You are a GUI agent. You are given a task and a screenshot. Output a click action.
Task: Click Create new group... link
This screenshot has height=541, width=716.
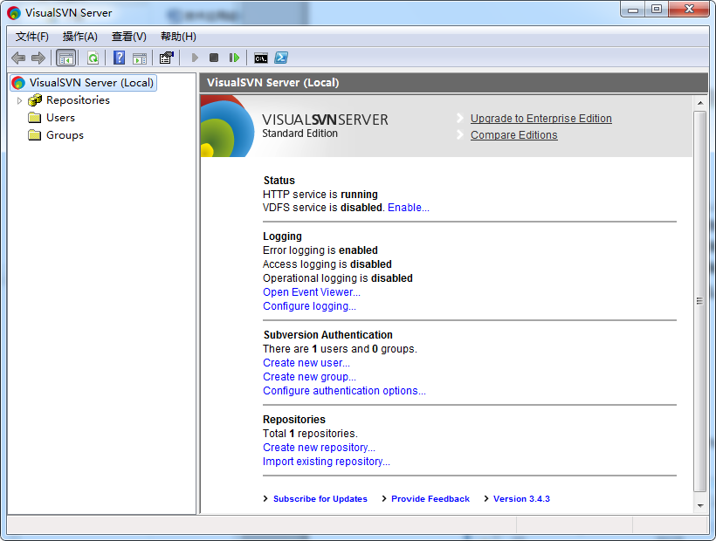tap(310, 377)
